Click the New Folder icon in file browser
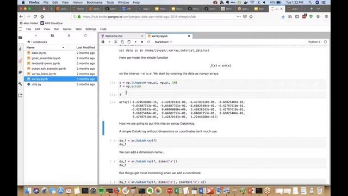This screenshot has width=348, height=196. [x=52, y=35]
